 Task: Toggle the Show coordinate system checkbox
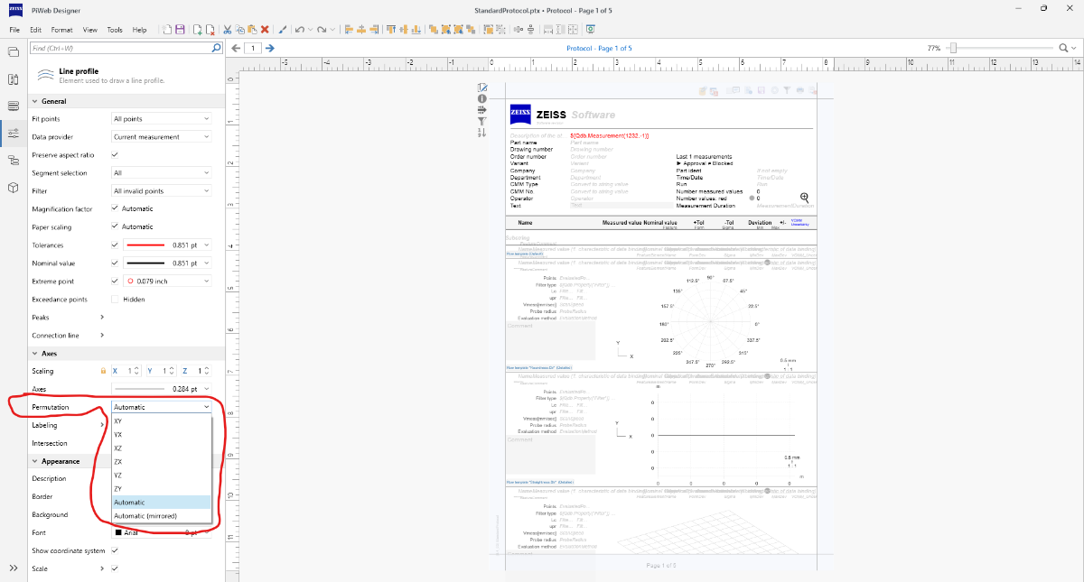coord(115,550)
